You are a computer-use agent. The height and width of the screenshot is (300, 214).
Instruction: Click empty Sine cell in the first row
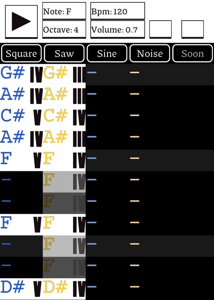[107, 75]
